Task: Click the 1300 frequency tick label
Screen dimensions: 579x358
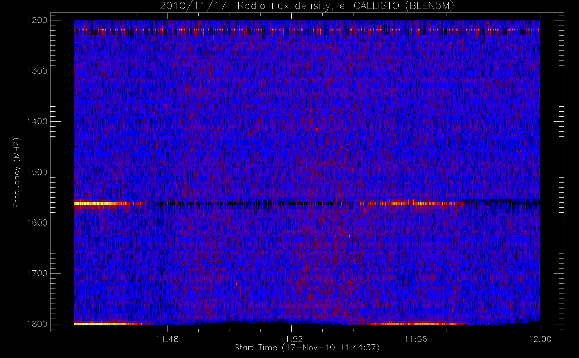Action: click(x=37, y=71)
